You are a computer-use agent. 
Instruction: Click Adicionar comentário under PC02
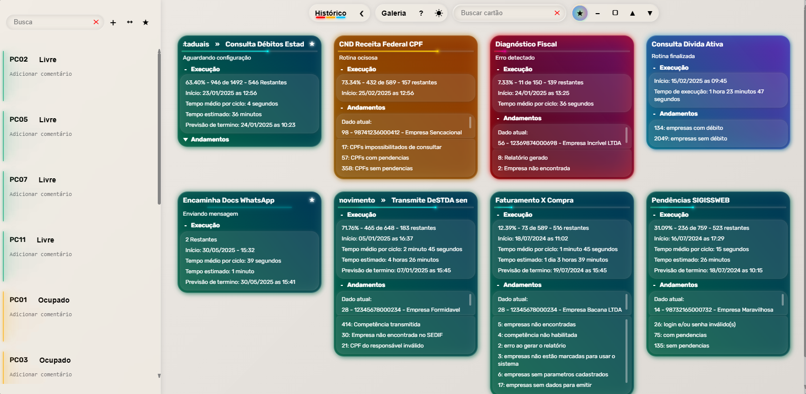(x=40, y=74)
